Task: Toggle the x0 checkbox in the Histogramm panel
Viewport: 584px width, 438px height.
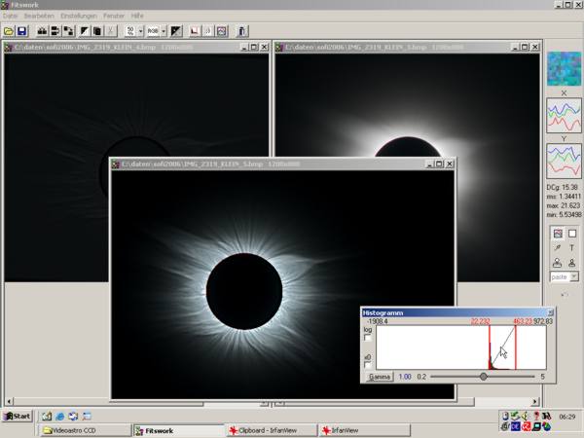Action: pyautogui.click(x=368, y=365)
